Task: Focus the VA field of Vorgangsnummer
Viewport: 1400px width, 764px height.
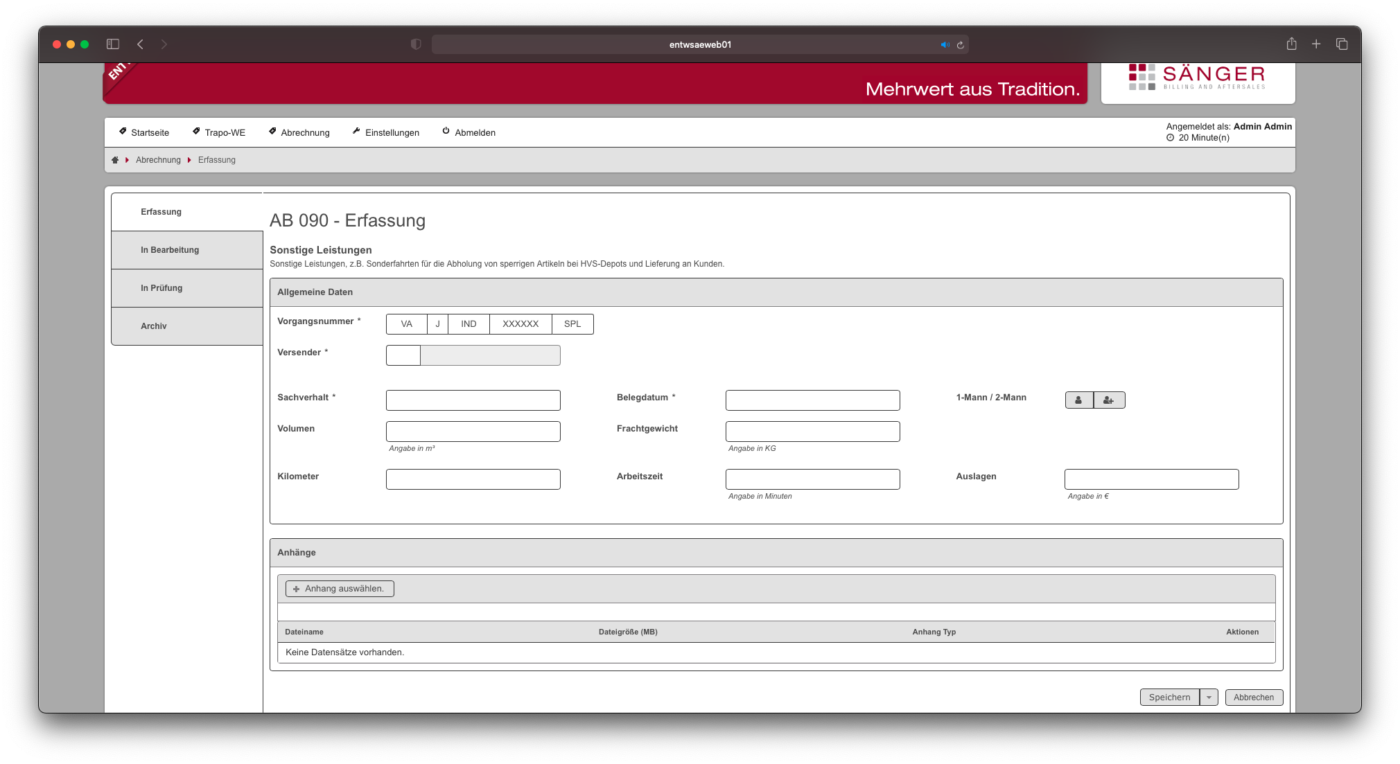Action: [x=407, y=324]
